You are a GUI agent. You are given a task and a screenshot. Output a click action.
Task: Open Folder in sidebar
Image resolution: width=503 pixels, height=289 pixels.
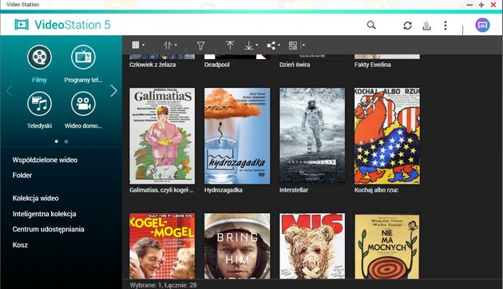(x=22, y=175)
